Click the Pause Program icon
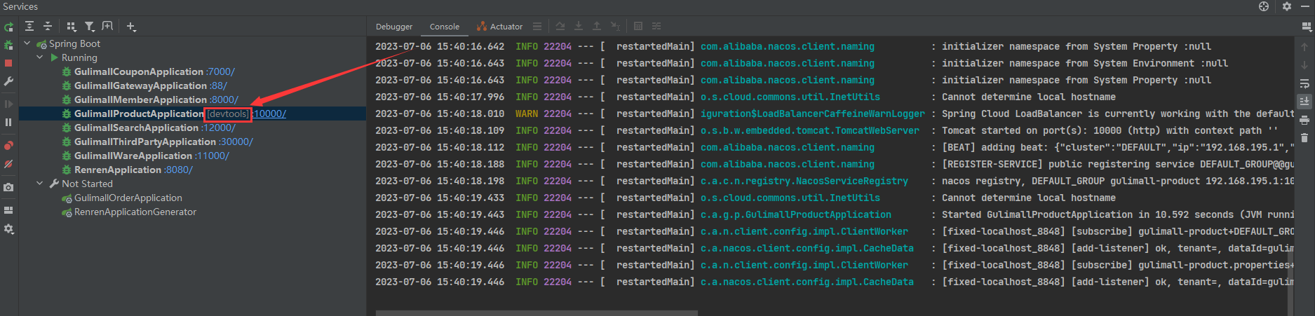The image size is (1315, 316). click(x=8, y=122)
